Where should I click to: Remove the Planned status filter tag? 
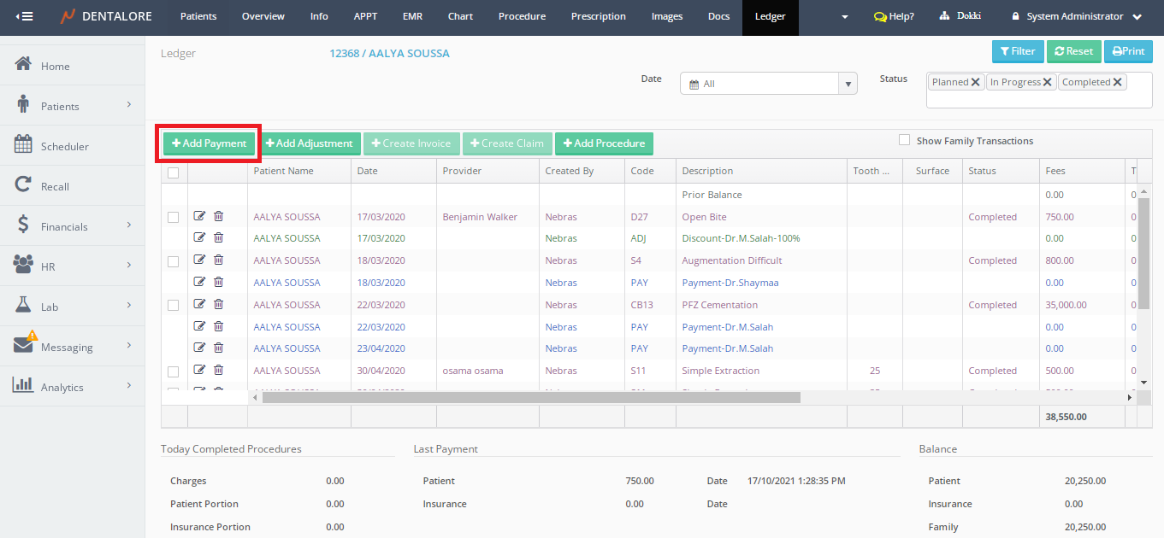[975, 82]
